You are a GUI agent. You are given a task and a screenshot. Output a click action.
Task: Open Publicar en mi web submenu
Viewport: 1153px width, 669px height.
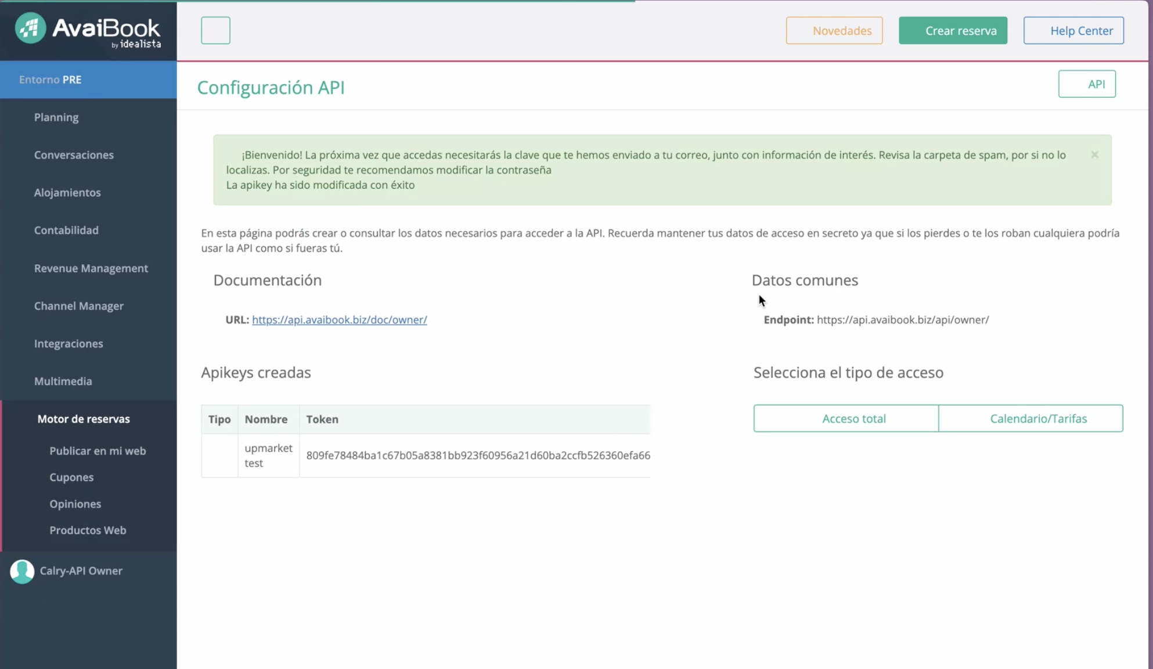pos(98,451)
